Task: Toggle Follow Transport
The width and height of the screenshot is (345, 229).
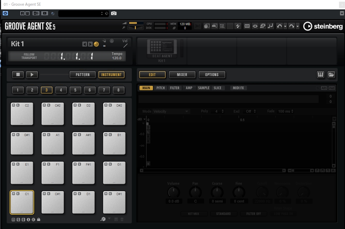Action: pos(29,56)
